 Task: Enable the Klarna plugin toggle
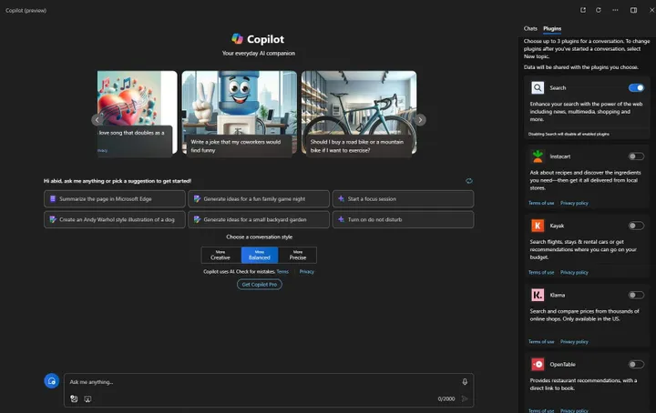coord(636,295)
